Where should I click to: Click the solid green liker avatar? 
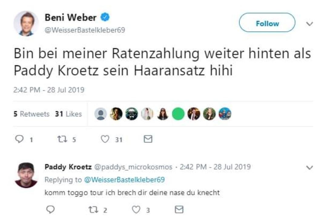click(178, 114)
